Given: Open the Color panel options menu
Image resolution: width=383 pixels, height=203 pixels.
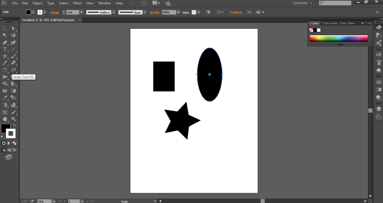Looking at the screenshot, I should [370, 23].
